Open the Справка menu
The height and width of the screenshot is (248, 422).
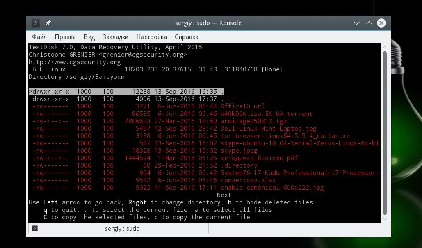tap(187, 37)
